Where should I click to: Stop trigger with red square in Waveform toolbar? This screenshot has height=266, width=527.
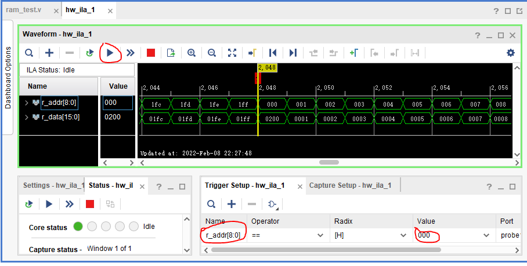pyautogui.click(x=151, y=53)
